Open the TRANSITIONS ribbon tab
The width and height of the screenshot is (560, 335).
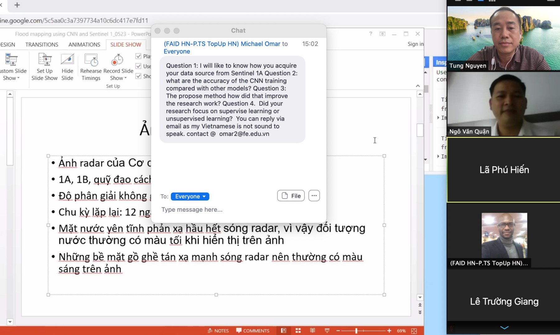pos(42,44)
